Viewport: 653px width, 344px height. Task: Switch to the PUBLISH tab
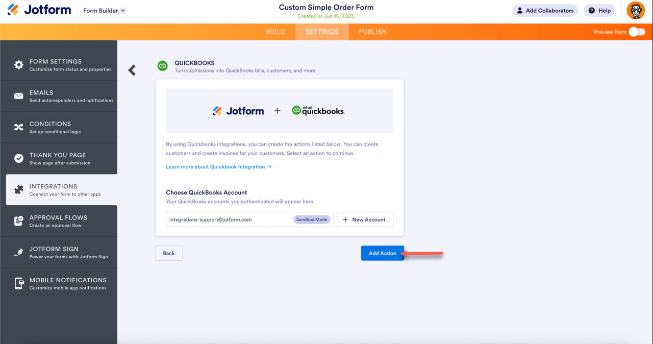pyautogui.click(x=372, y=32)
